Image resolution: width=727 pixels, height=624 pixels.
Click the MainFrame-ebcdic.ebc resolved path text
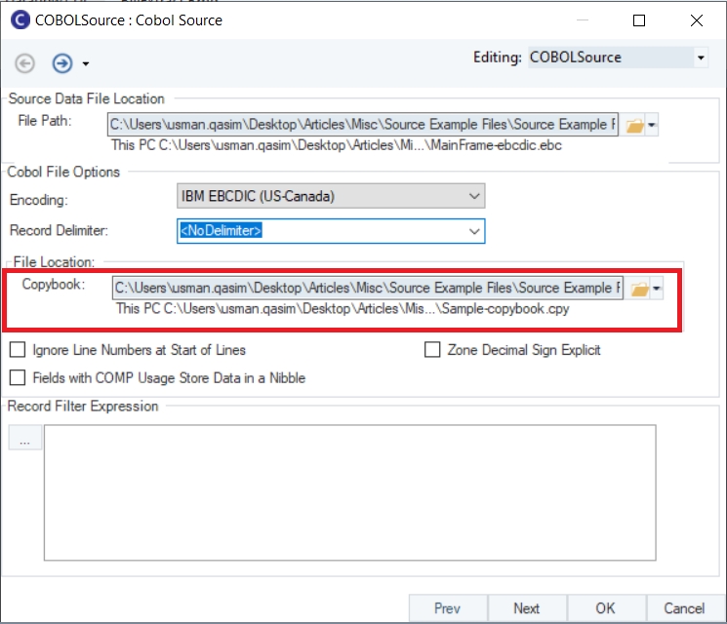[x=337, y=145]
